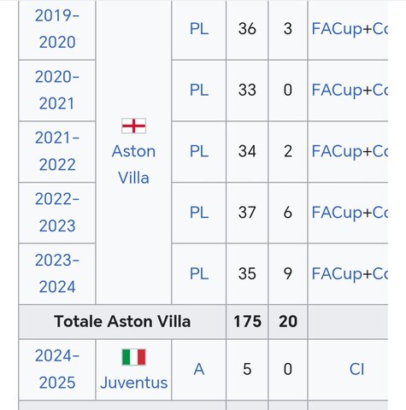The height and width of the screenshot is (410, 406).
Task: Click the England flag icon
Action: tap(133, 126)
